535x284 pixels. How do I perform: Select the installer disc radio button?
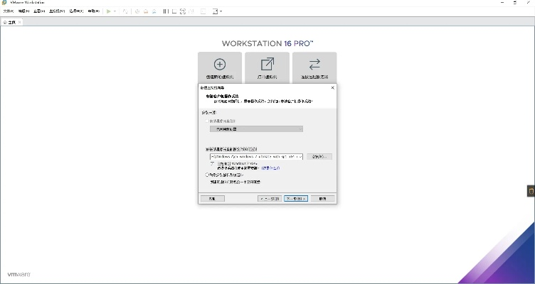tap(207, 121)
